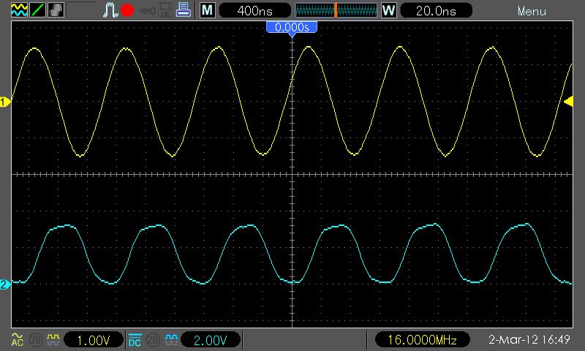Image resolution: width=585 pixels, height=351 pixels.
Task: Click the blue printer icon
Action: (x=184, y=10)
